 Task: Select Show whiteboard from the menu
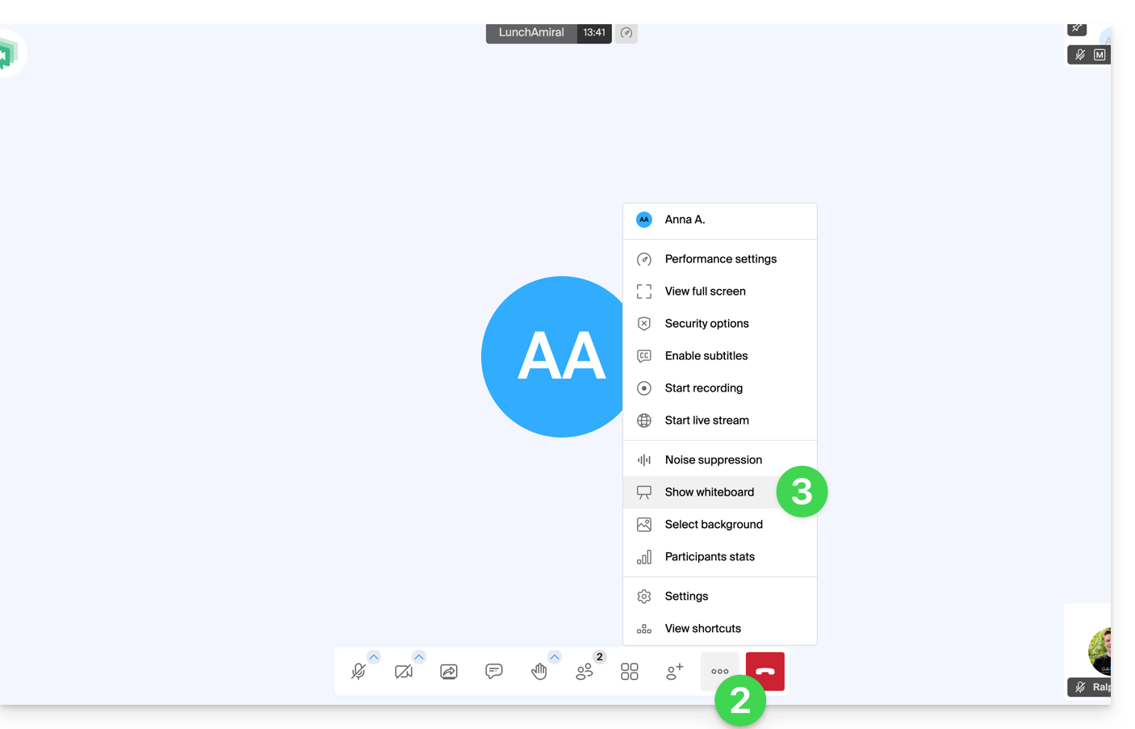pyautogui.click(x=709, y=492)
